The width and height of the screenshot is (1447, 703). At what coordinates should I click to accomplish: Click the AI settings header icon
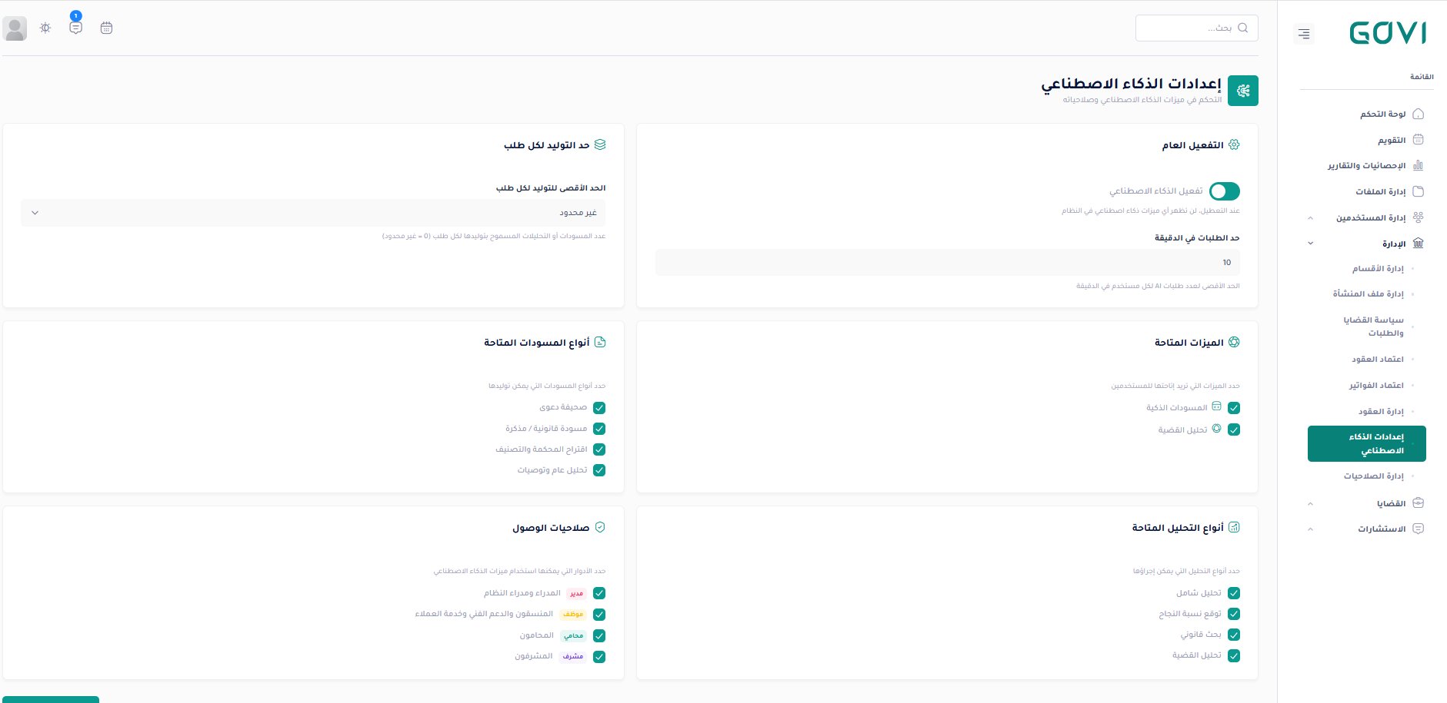tap(1243, 90)
